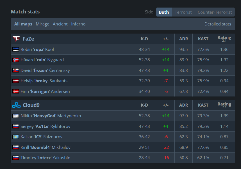Click the flag icon next to HeavyGod
The height and width of the screenshot is (169, 241).
click(x=15, y=116)
